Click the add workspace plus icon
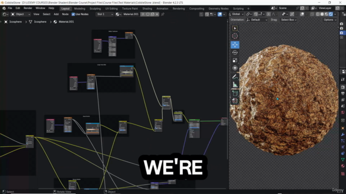Screen dimensions: 346x194 point(248,9)
